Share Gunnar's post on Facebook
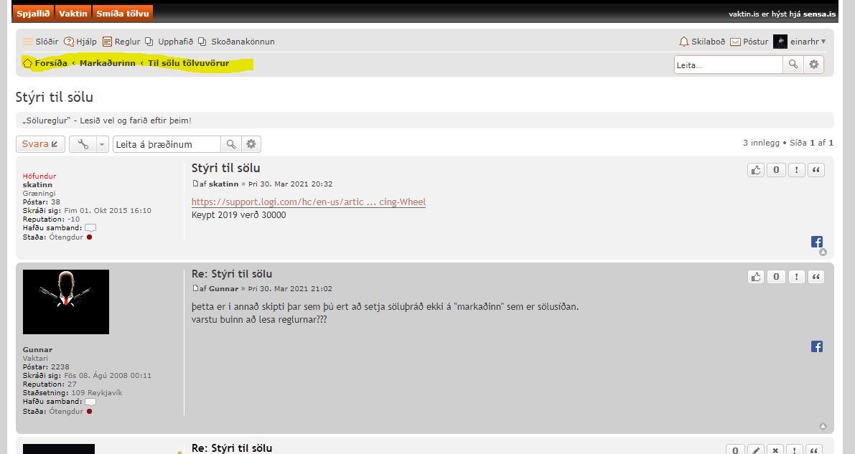The height and width of the screenshot is (454, 855). [816, 346]
